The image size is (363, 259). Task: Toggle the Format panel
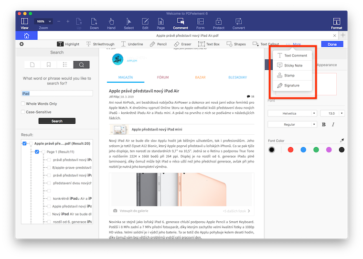pos(336,23)
